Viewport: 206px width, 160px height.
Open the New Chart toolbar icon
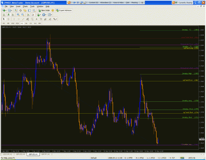click(4, 10)
